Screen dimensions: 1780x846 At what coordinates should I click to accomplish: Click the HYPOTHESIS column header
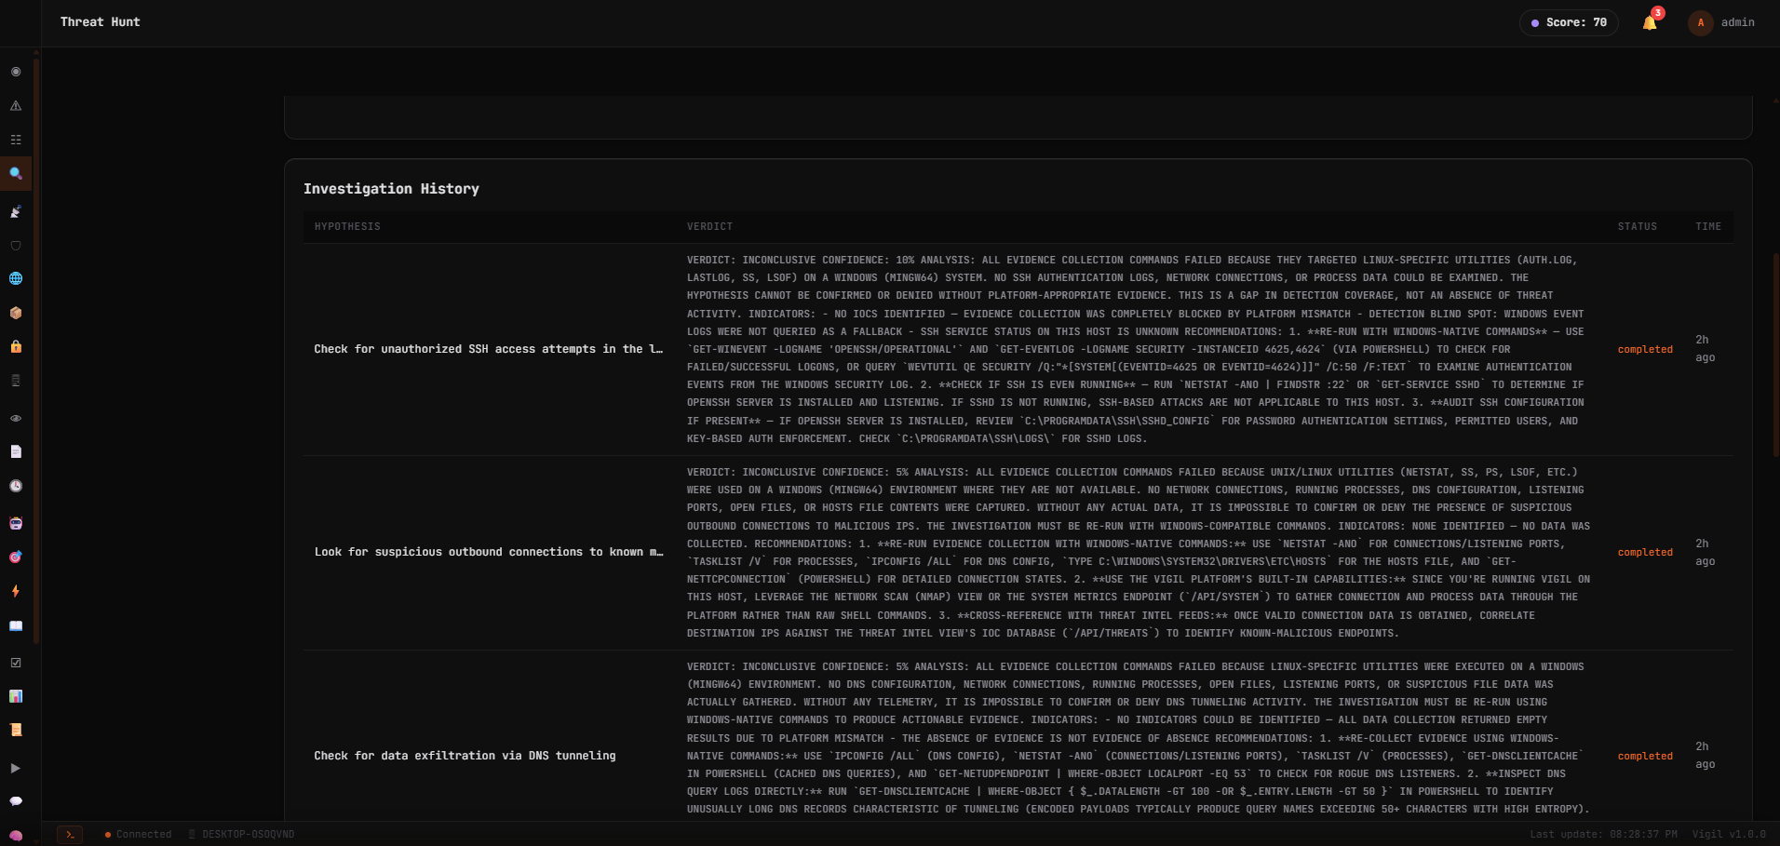[347, 227]
